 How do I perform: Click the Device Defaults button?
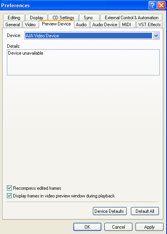110,211
